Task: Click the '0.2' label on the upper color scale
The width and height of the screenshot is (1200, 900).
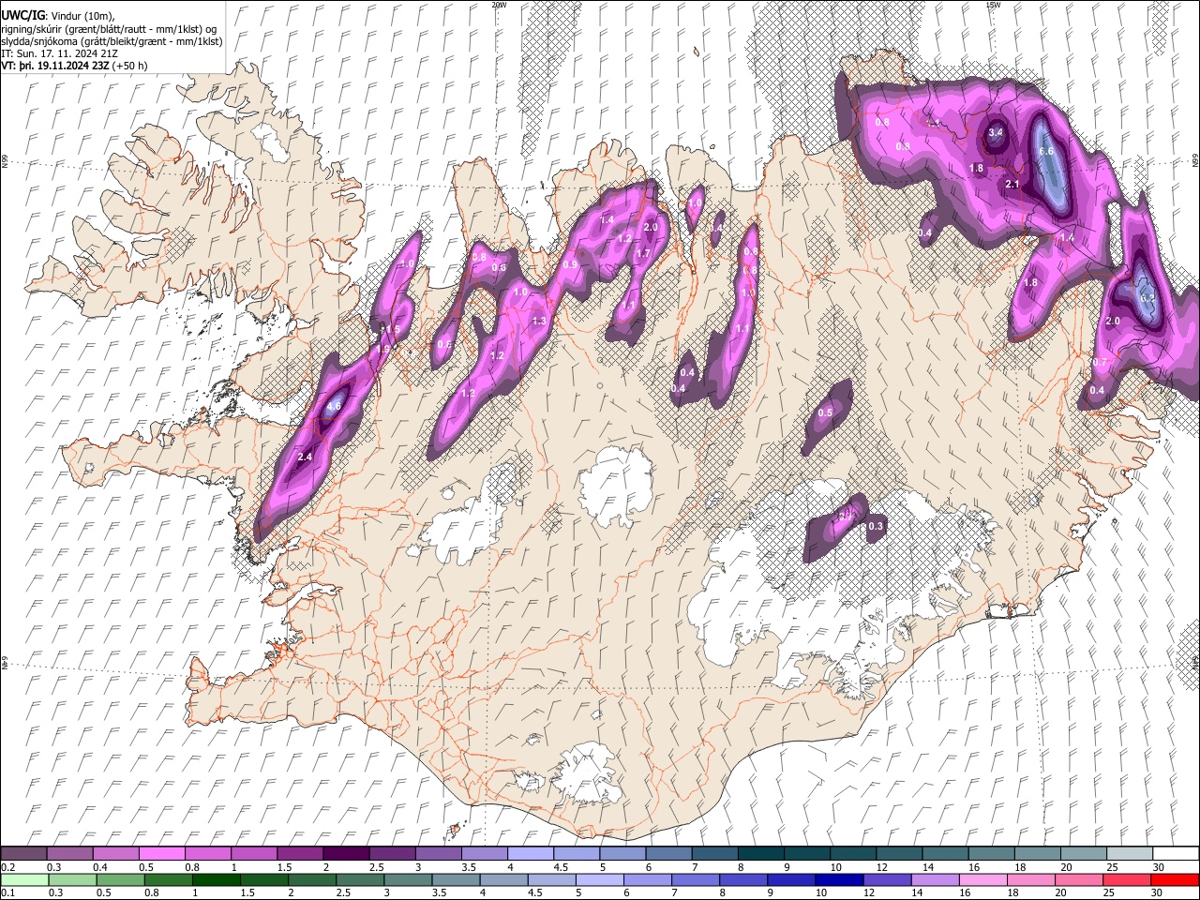Action: [7, 867]
